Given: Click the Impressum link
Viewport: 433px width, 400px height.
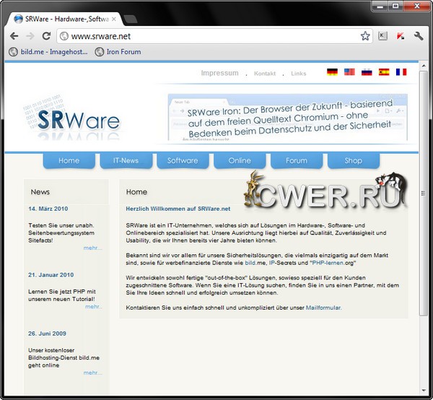Looking at the screenshot, I should 219,73.
